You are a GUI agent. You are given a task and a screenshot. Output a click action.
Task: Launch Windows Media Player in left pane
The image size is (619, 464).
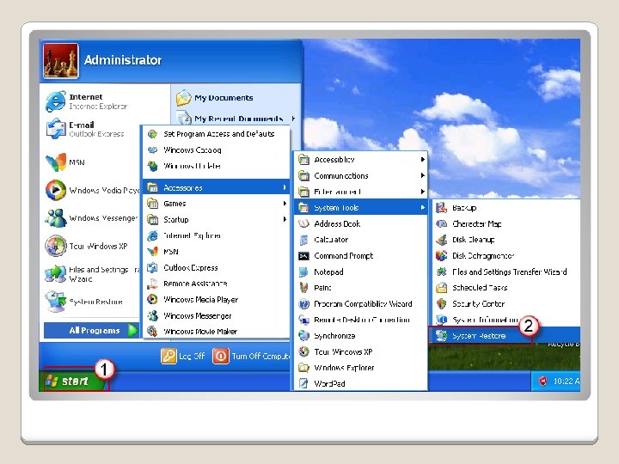92,190
